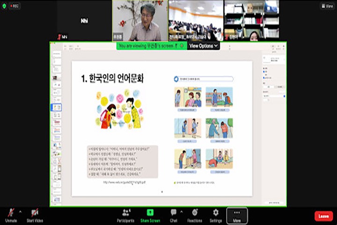Click the highlighted slide thumbnail in the sidebar
The width and height of the screenshot is (337, 225).
(57, 107)
